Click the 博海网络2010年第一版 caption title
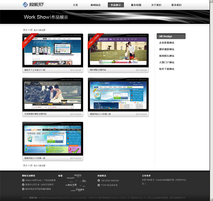213x201 pixels. [35, 158]
